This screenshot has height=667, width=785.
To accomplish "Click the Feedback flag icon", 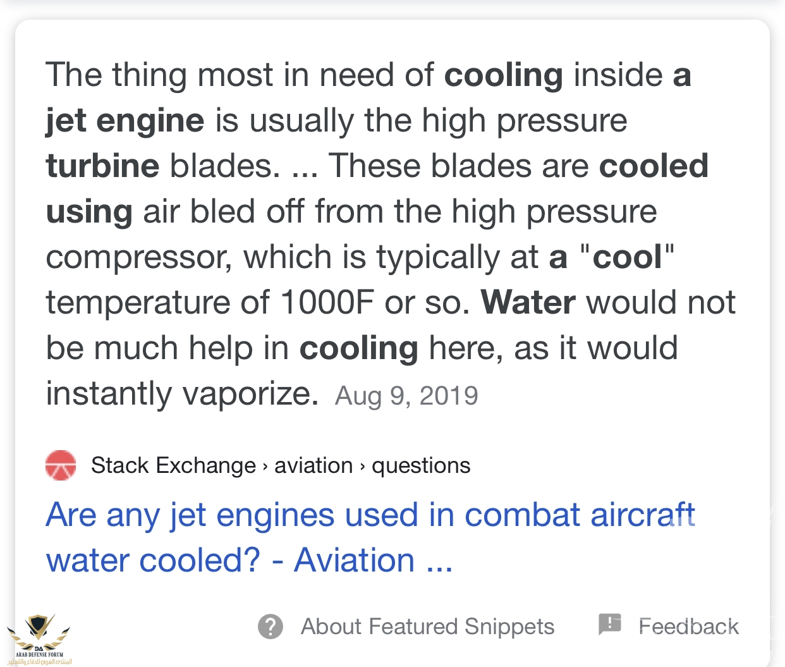I will click(610, 624).
